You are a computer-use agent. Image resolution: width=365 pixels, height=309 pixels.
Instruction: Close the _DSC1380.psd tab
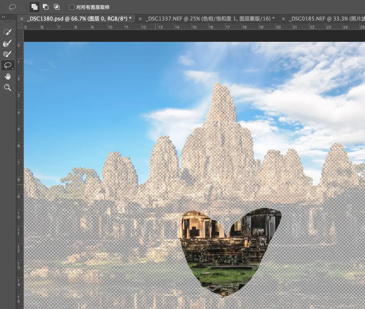click(22, 18)
